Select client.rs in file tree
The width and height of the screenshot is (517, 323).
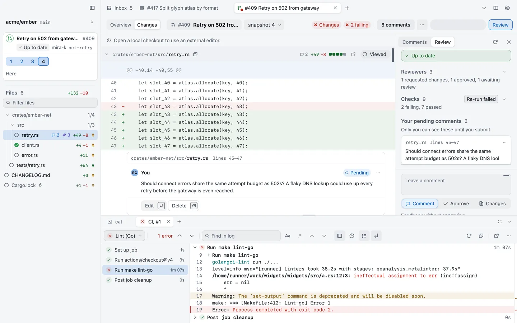click(50, 145)
